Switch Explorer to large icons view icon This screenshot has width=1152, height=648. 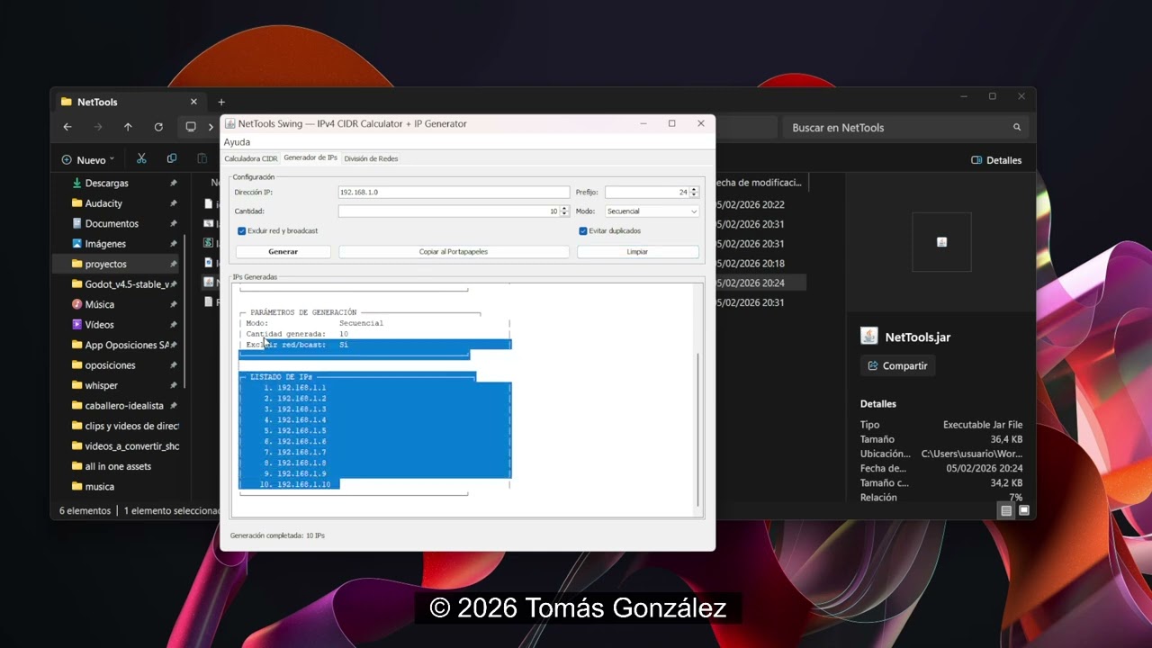(1023, 510)
